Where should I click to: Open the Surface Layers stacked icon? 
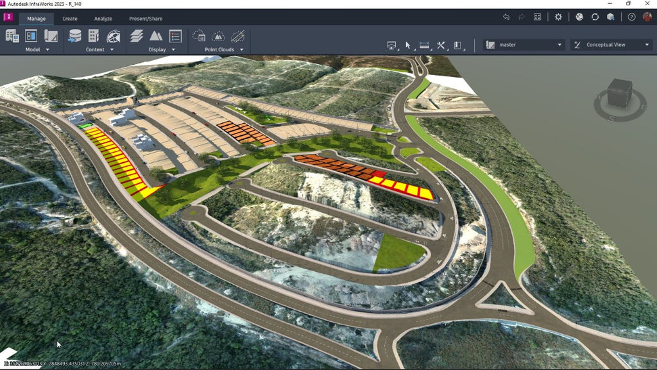point(137,36)
